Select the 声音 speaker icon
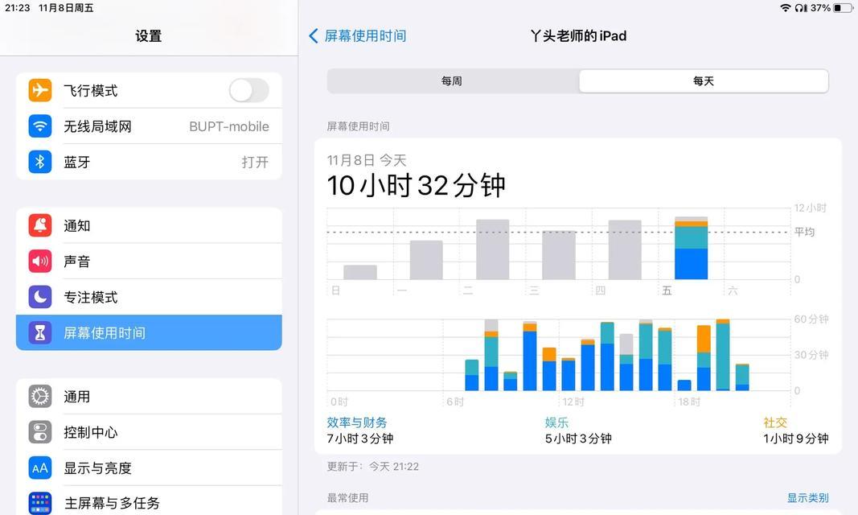858x515 pixels. point(39,262)
